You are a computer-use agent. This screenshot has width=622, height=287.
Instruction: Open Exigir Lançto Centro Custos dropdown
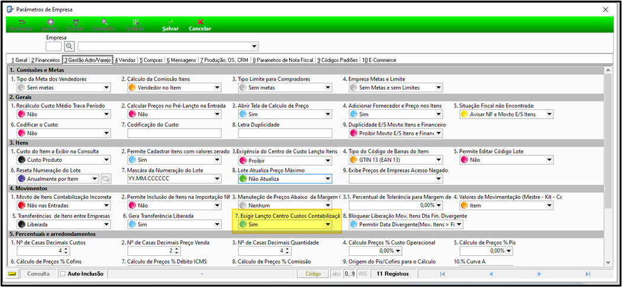(x=328, y=225)
